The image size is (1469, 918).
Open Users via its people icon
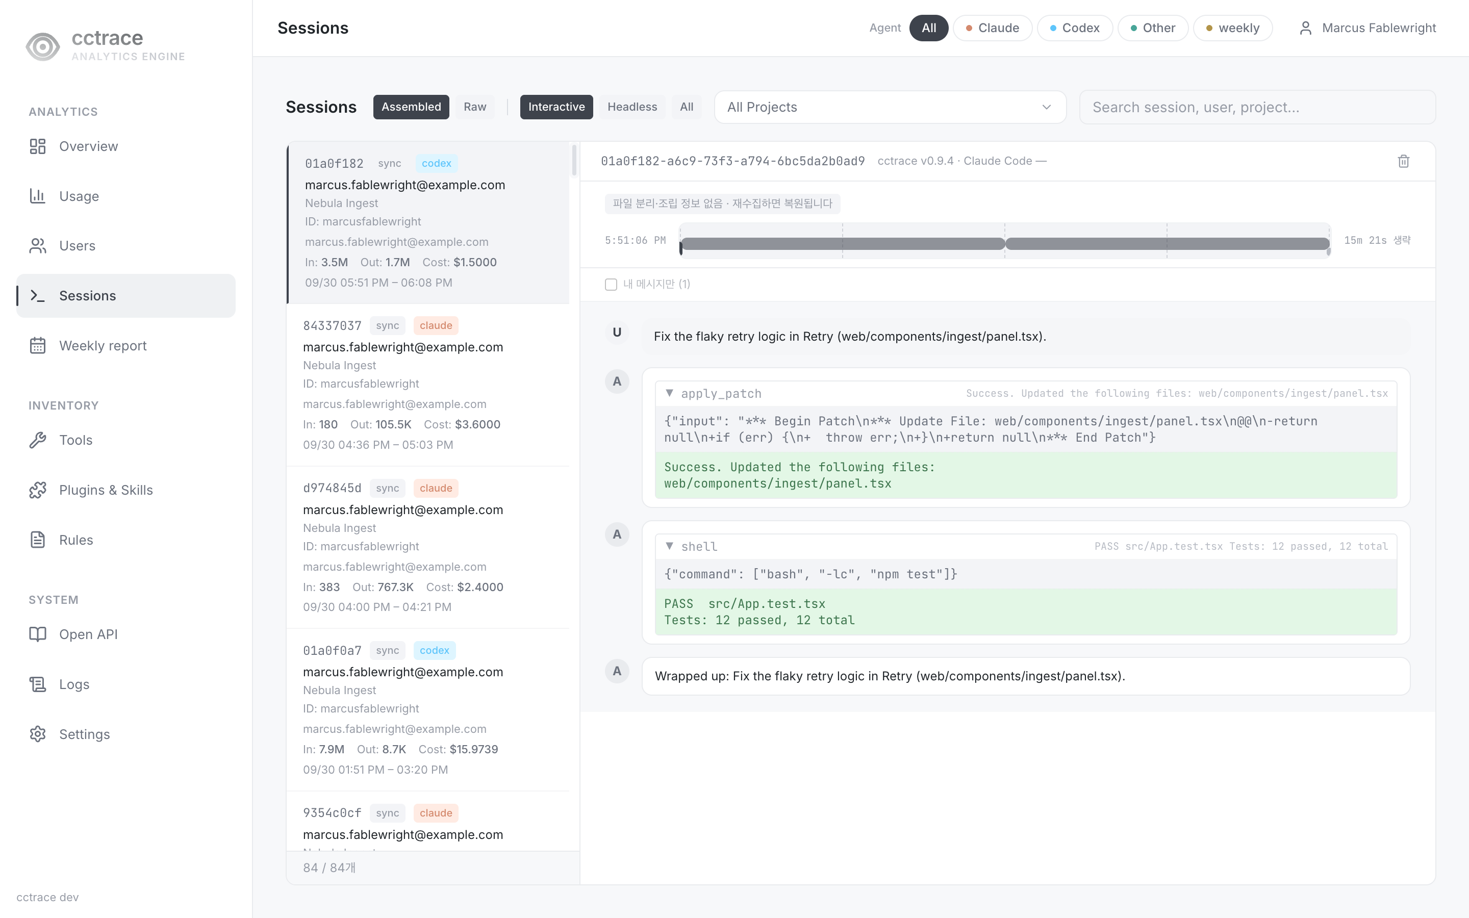pyautogui.click(x=38, y=246)
